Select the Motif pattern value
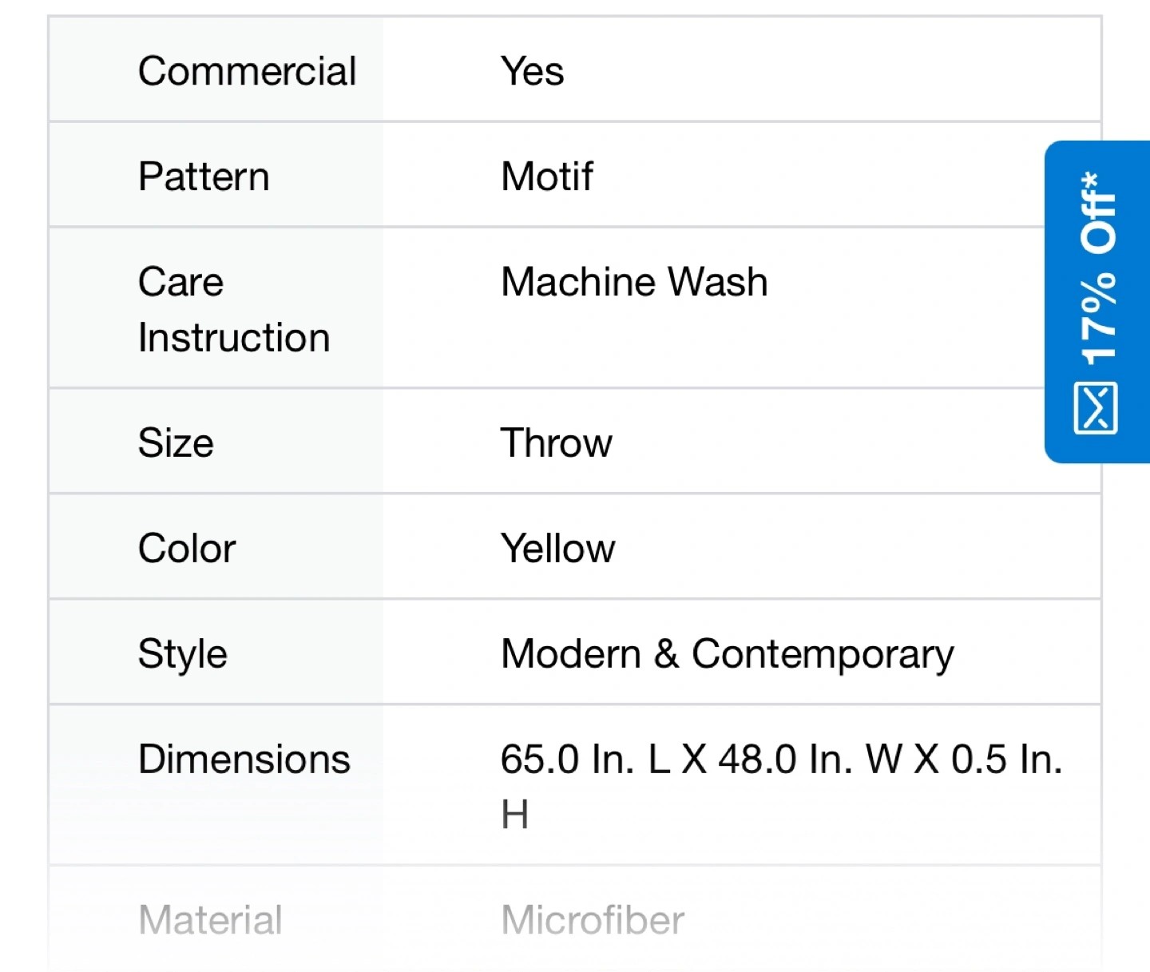This screenshot has width=1150, height=972. pyautogui.click(x=547, y=177)
